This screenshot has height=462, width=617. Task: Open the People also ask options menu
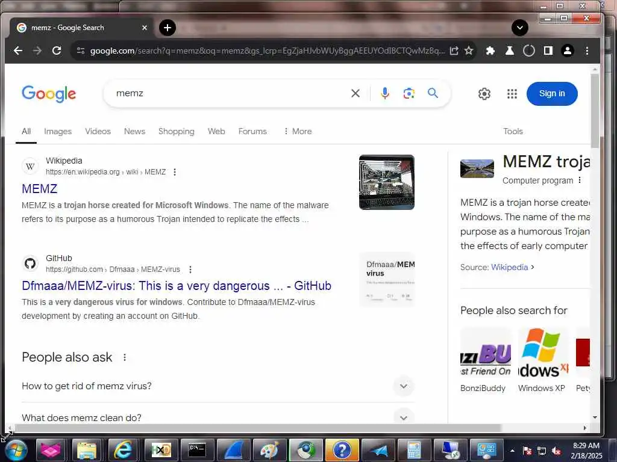click(x=125, y=357)
